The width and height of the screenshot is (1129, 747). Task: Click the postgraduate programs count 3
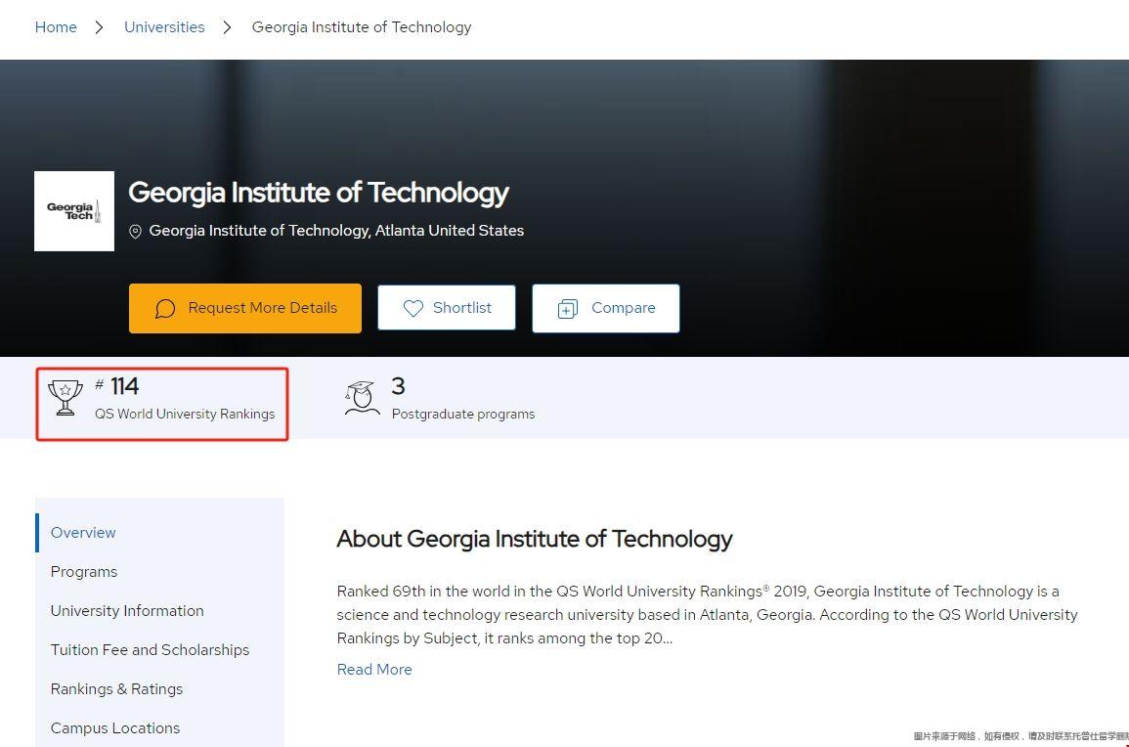coord(398,386)
